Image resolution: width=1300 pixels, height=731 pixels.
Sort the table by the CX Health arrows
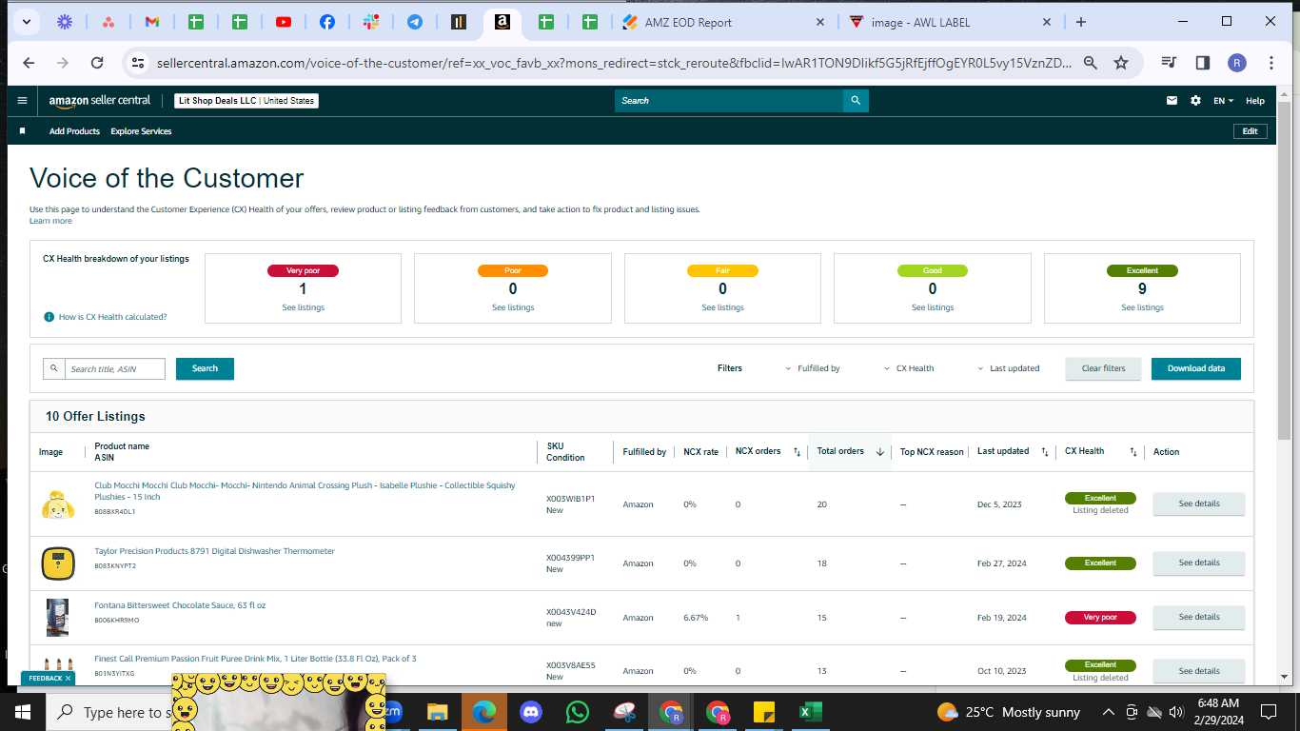pyautogui.click(x=1133, y=452)
